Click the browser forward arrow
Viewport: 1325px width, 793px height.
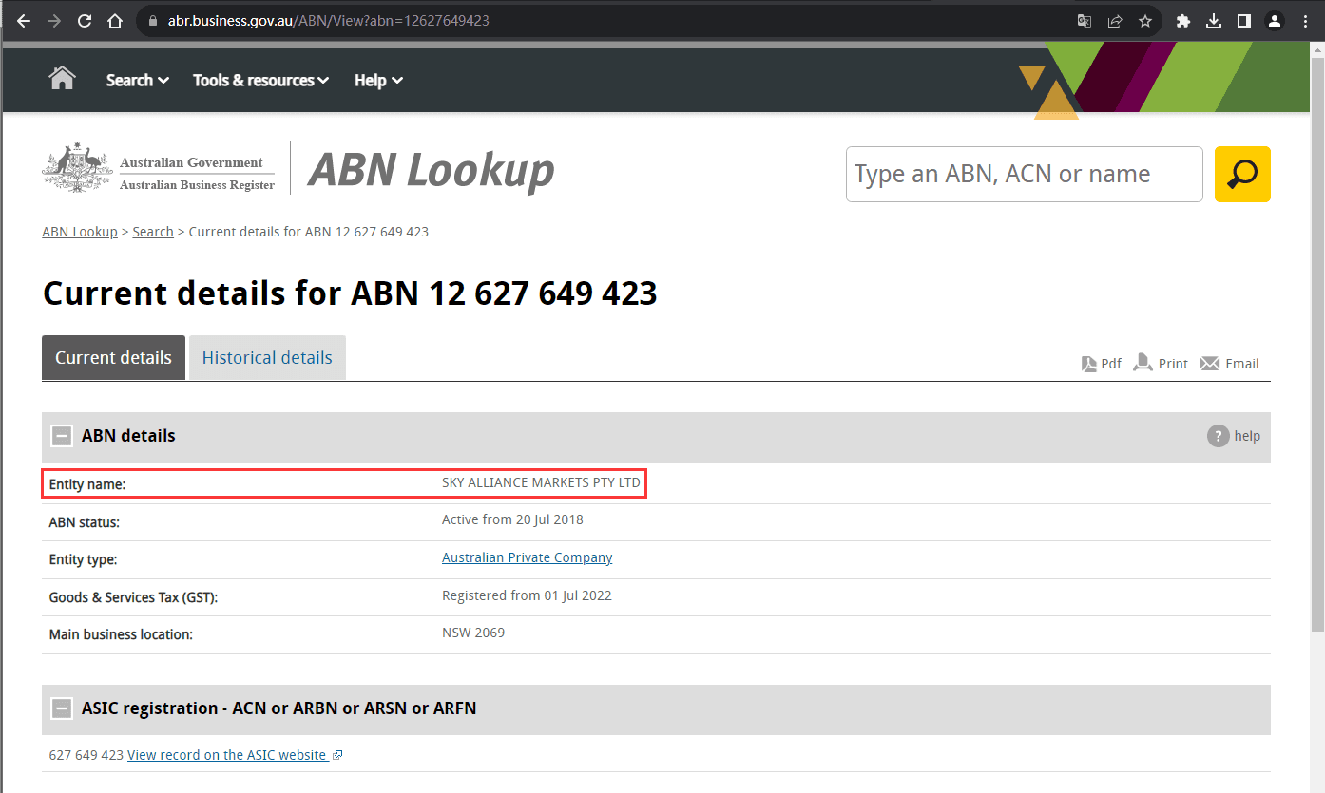click(54, 20)
